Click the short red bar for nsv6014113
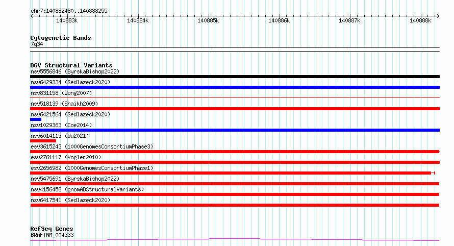The height and width of the screenshot is (246, 454). (x=43, y=141)
